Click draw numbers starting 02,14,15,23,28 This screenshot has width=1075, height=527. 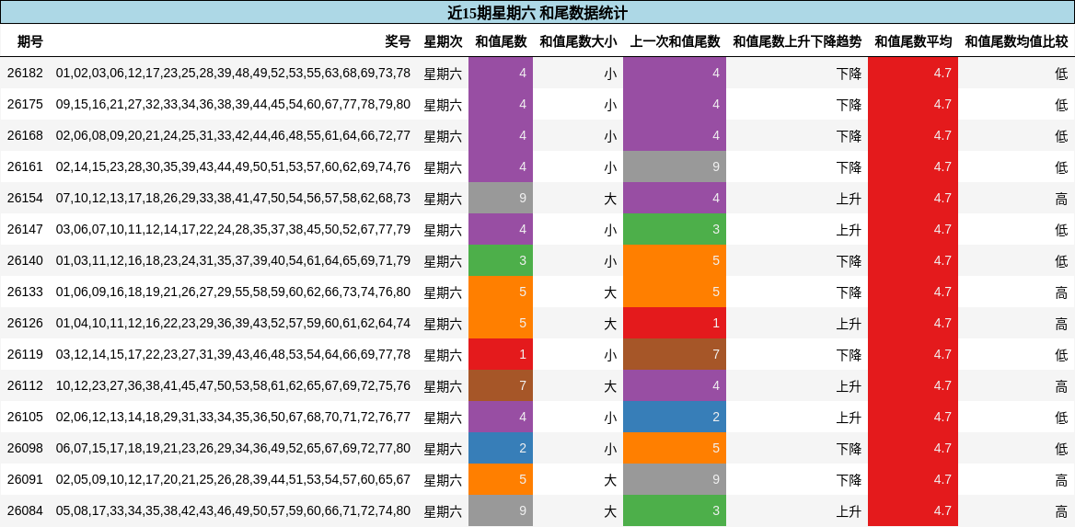(x=233, y=167)
